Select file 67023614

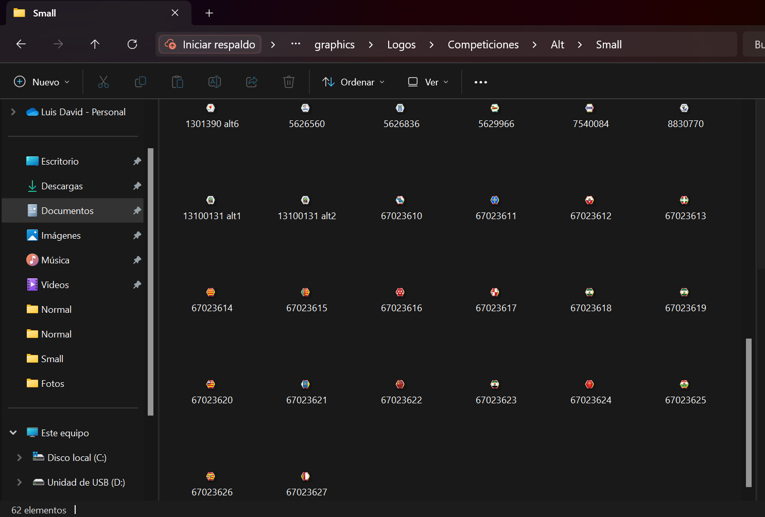click(212, 301)
